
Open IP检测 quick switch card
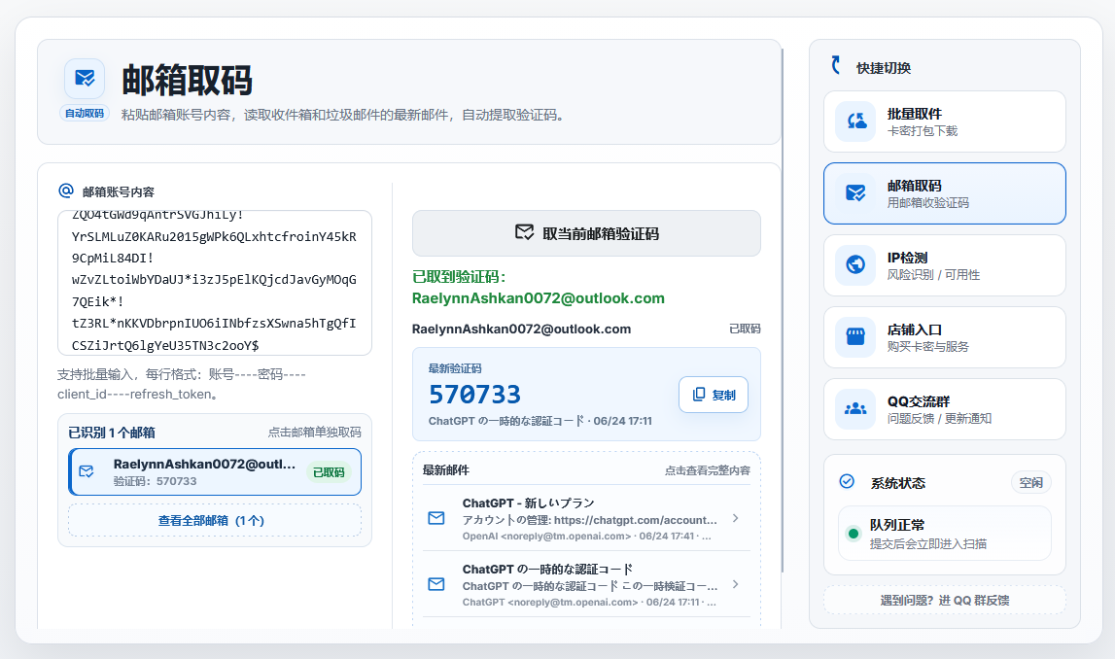pos(944,265)
